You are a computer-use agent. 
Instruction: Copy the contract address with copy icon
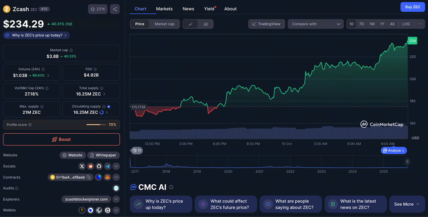(x=89, y=177)
